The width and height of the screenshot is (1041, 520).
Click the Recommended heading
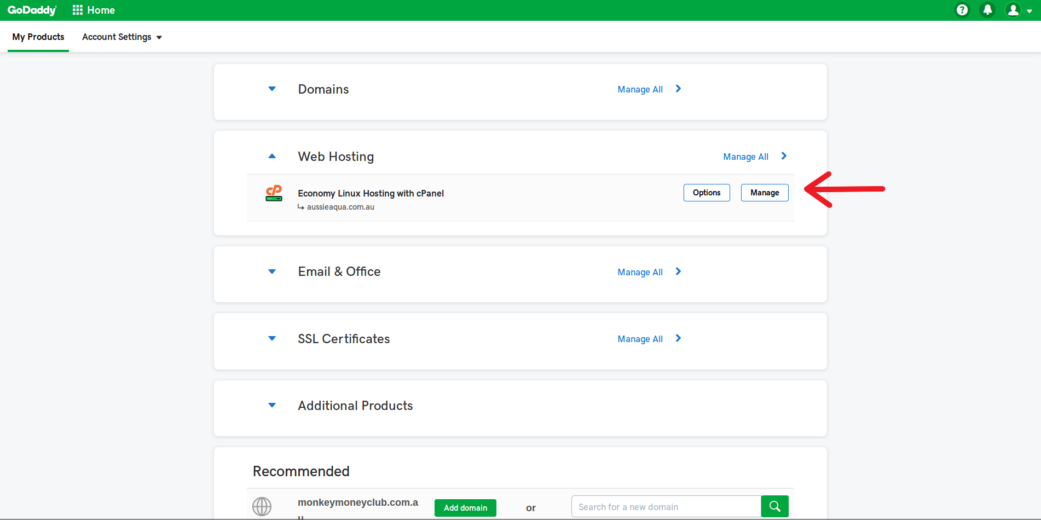(301, 471)
